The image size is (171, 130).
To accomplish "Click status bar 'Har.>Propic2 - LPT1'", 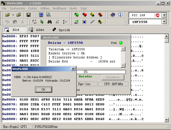I will 17,127.
